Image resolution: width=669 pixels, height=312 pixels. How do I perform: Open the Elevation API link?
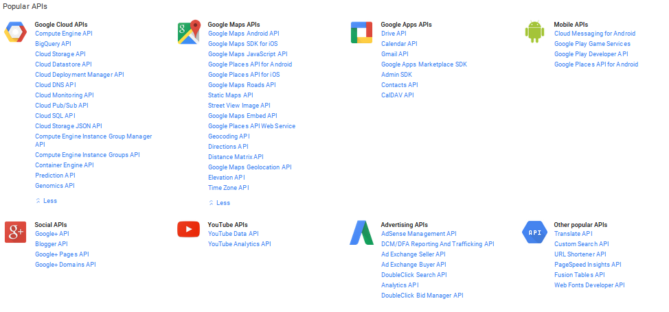(227, 178)
